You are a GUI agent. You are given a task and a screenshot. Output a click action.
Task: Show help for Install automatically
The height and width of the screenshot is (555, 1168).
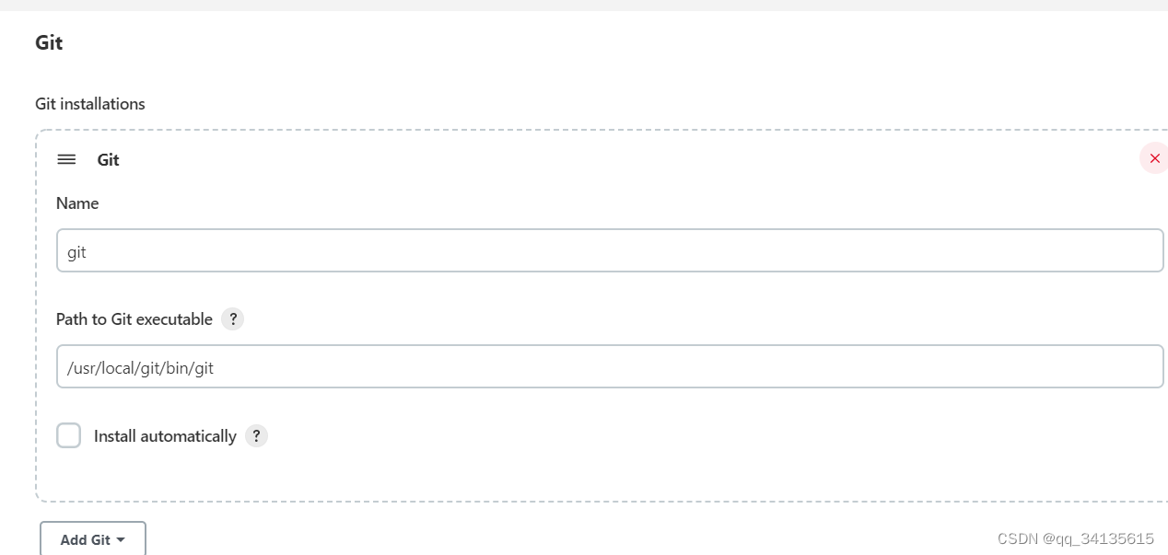(x=256, y=435)
